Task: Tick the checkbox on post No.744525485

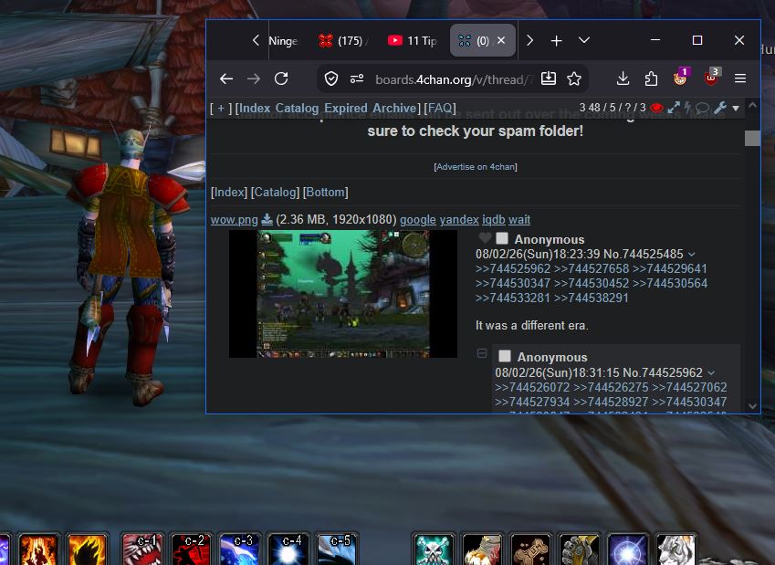Action: [502, 238]
